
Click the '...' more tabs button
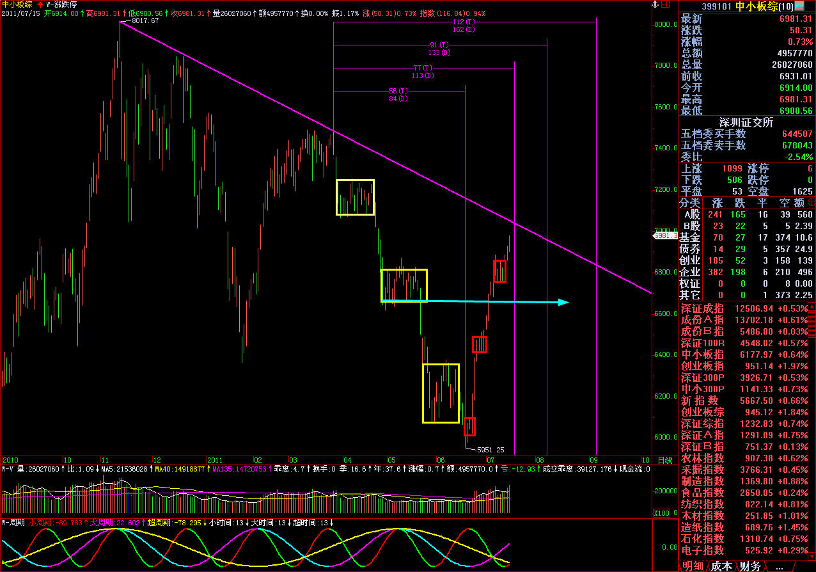point(779,566)
